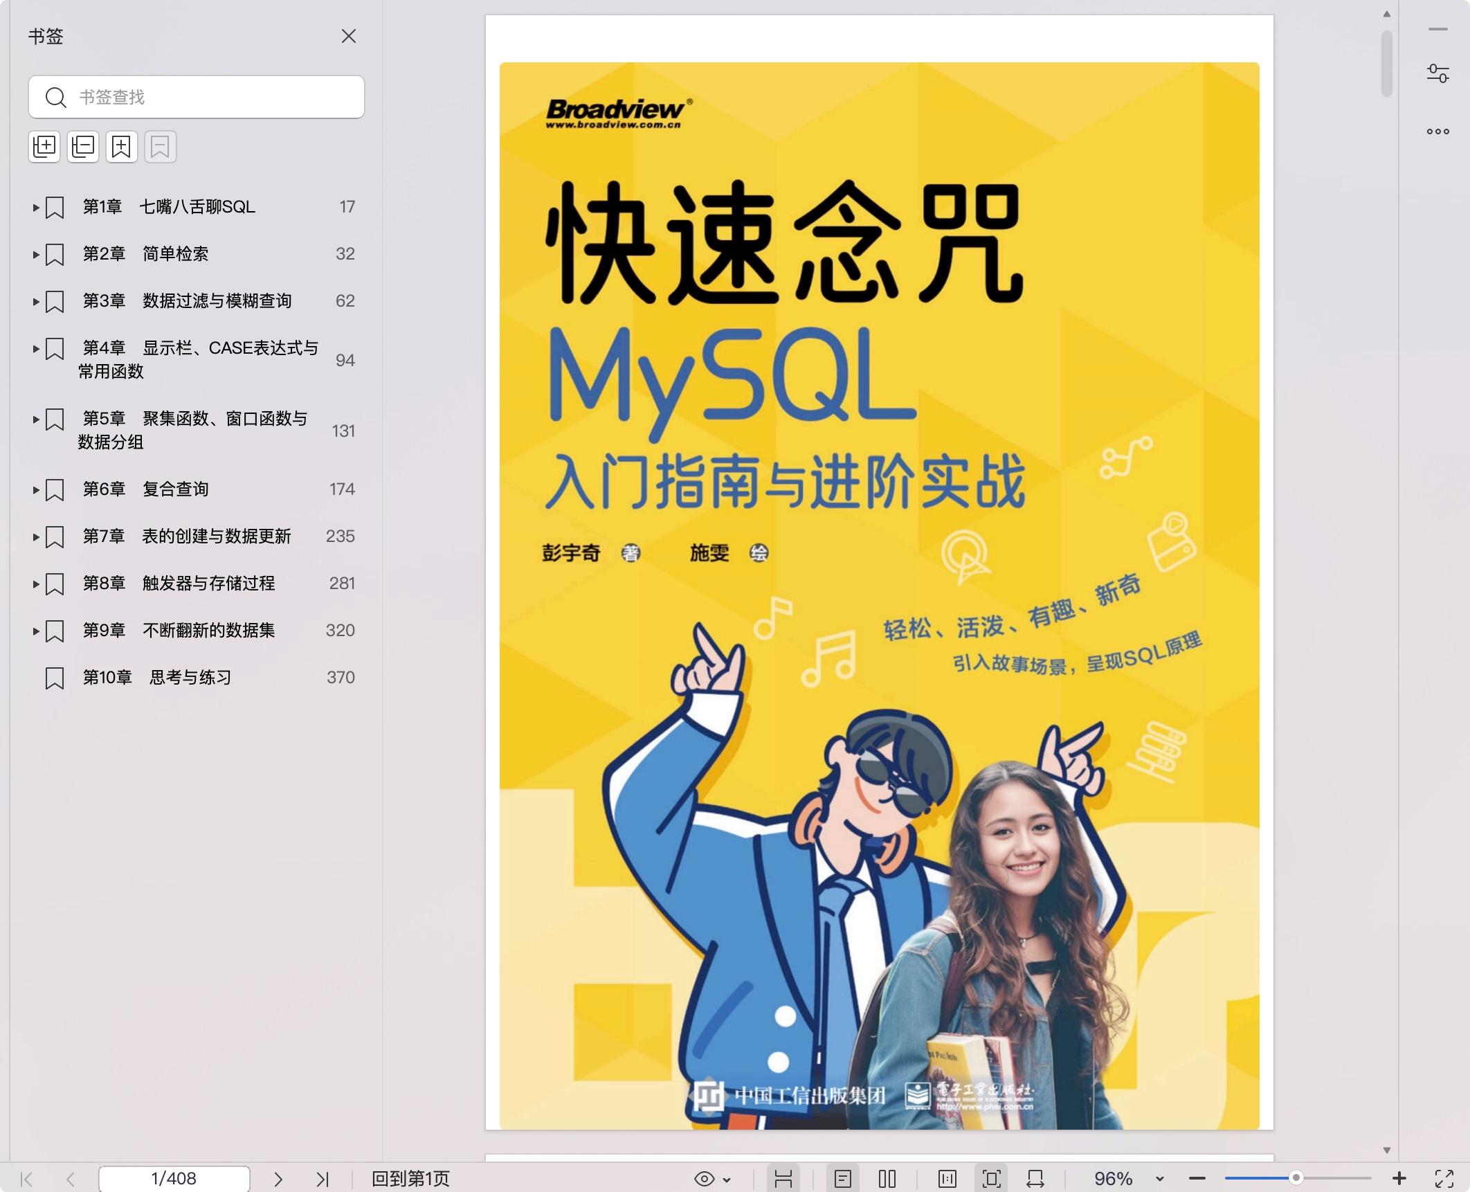The width and height of the screenshot is (1470, 1192).
Task: Expand the 第5章 聚集函数、窗口函数 bookmark
Action: click(x=36, y=419)
